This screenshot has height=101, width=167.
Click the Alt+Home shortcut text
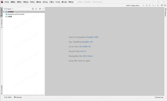pos(88,56)
